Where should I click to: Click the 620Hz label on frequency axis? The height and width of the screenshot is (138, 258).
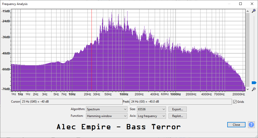165,94
